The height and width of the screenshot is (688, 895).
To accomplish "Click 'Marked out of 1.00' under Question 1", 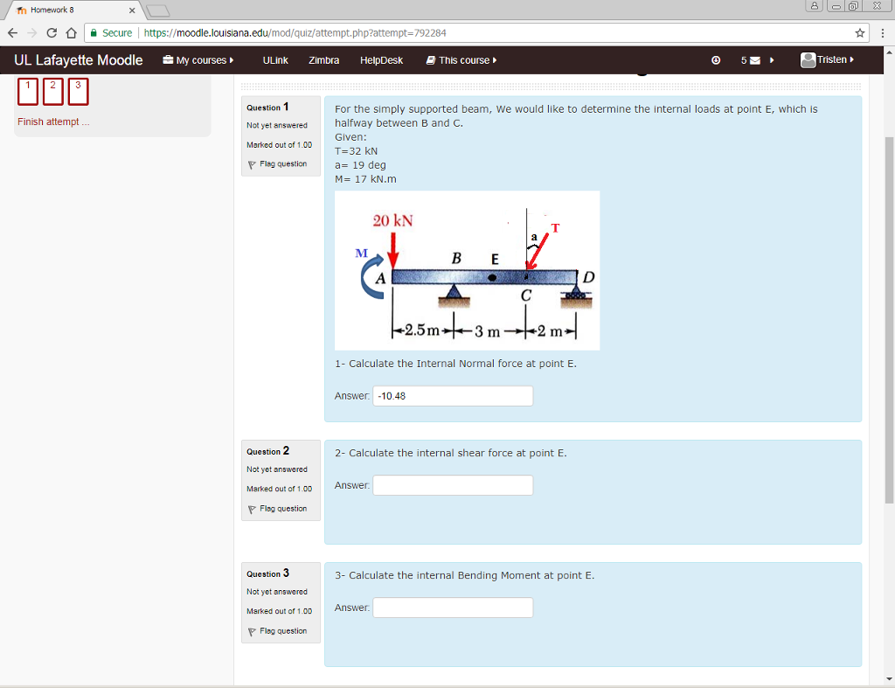I will click(279, 145).
